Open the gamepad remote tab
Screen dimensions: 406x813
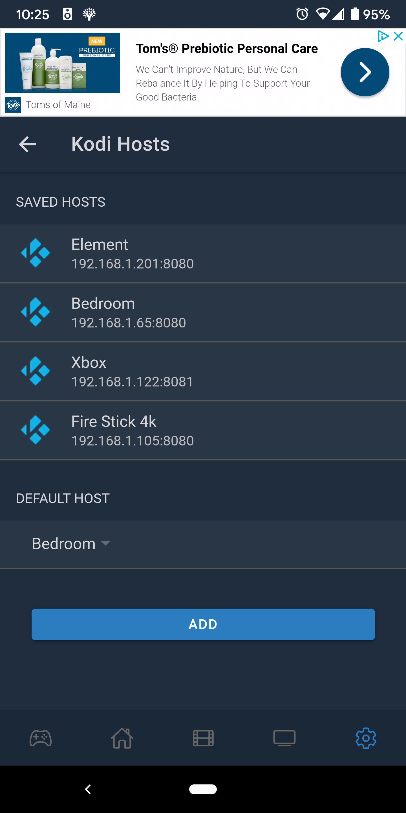coord(41,738)
